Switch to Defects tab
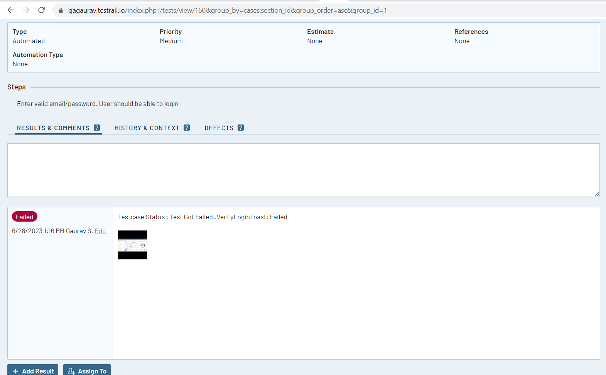This screenshot has height=375, width=606. click(x=219, y=128)
